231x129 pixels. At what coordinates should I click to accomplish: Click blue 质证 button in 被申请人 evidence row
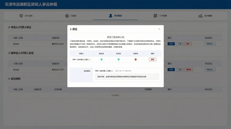click(171, 70)
